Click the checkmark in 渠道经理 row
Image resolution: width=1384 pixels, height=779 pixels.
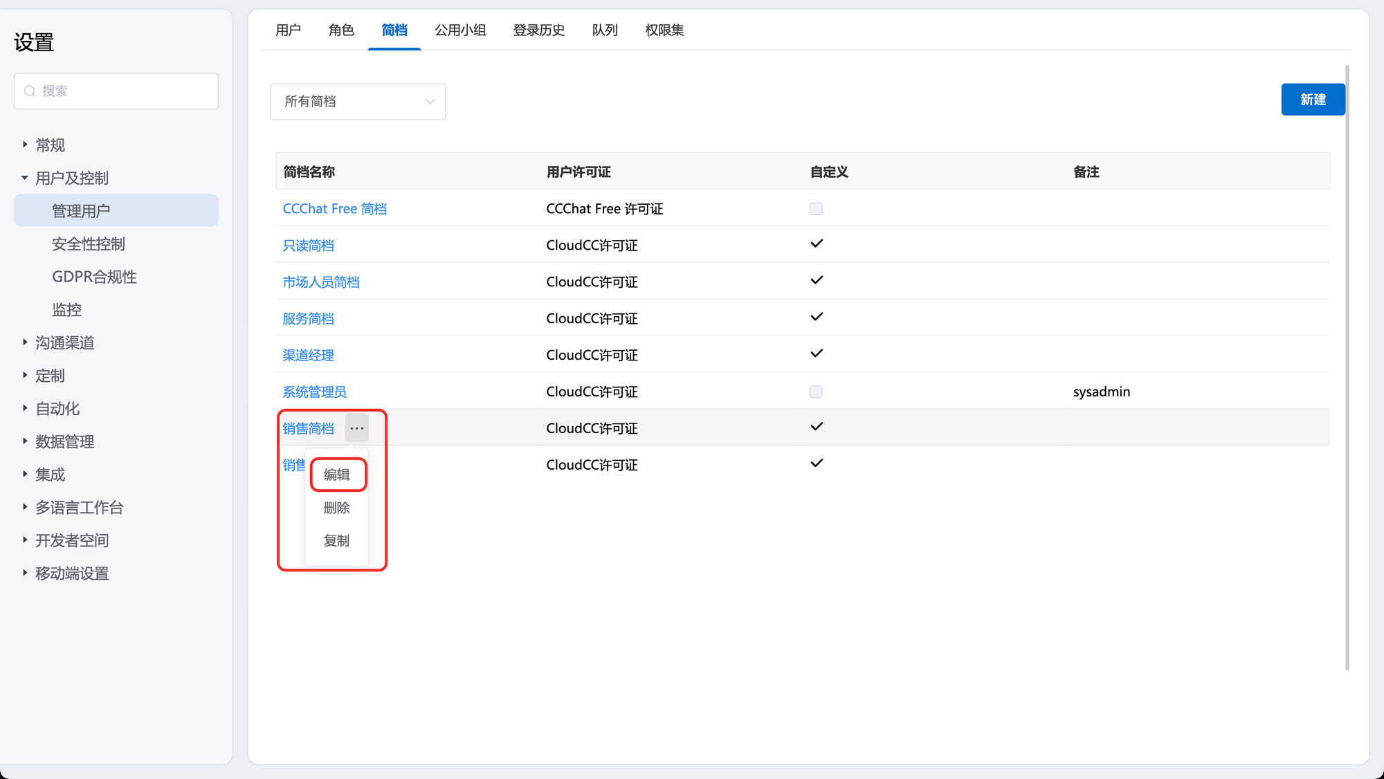coord(817,354)
